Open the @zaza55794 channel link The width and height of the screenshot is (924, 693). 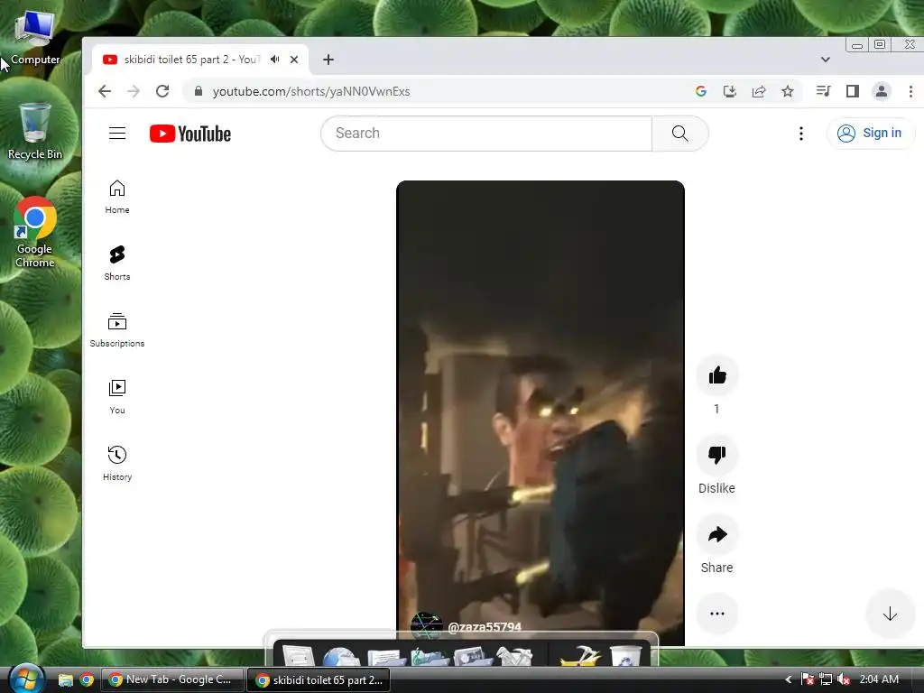click(485, 627)
